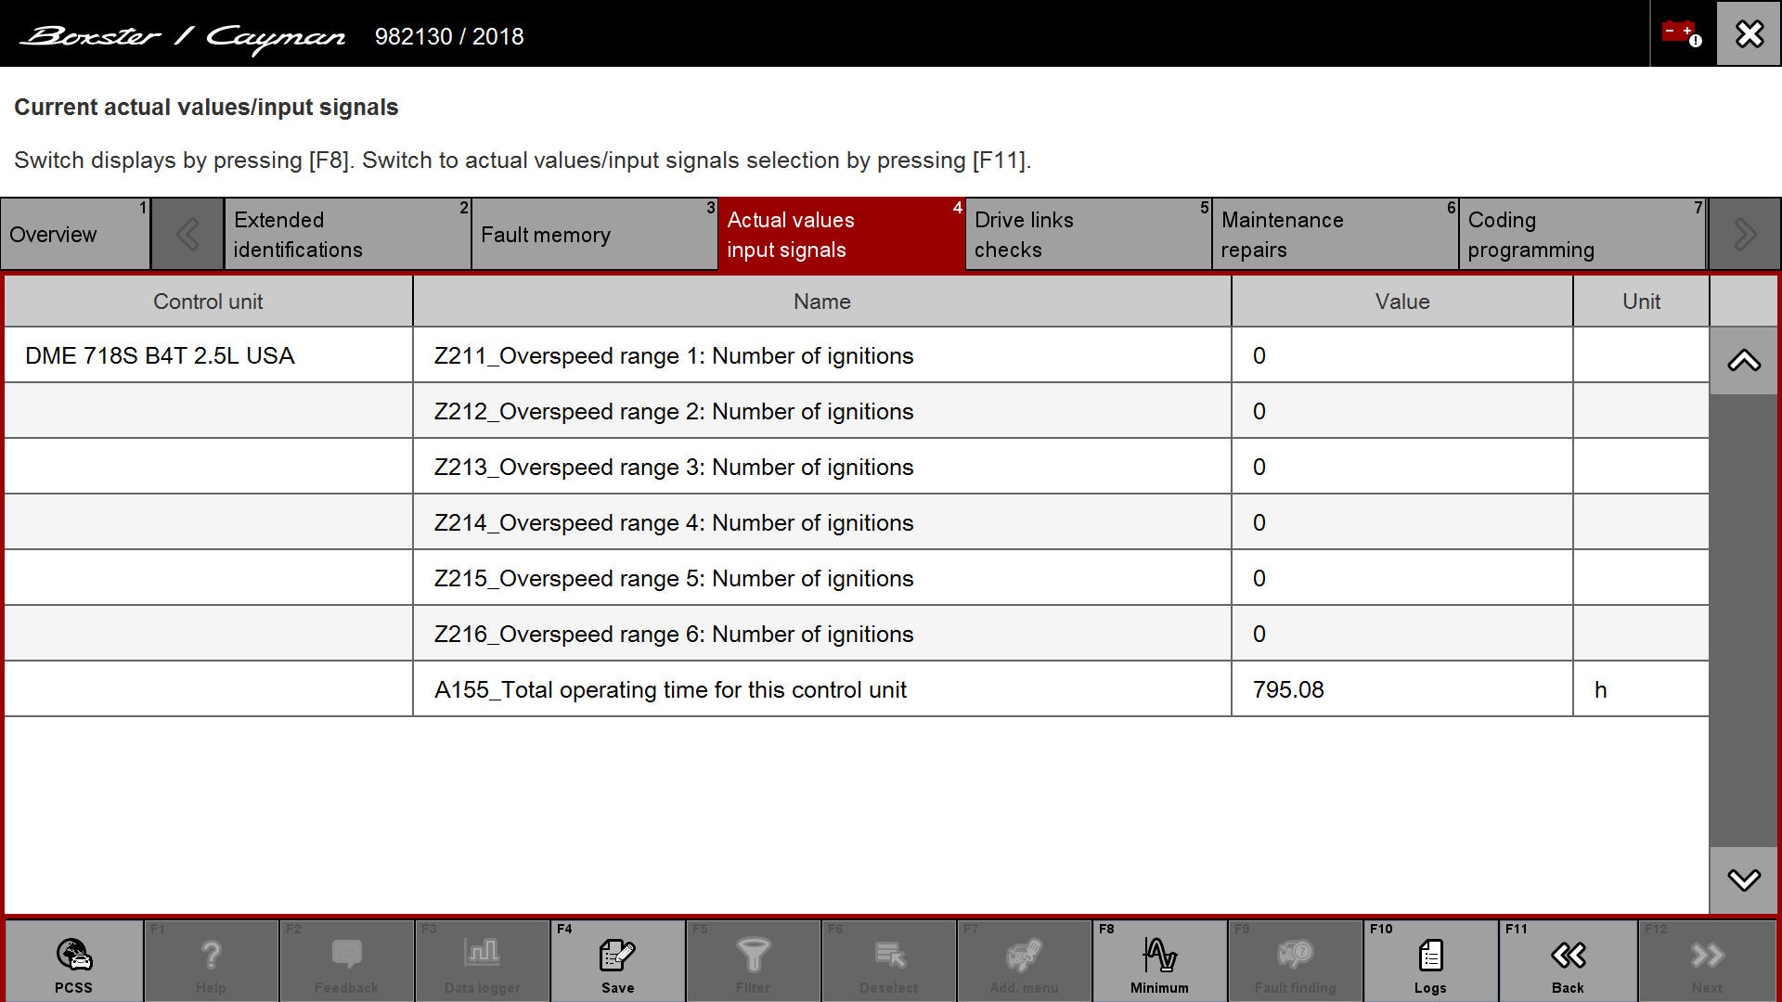Screen dimensions: 1782x1002
Task: Click the Value column header
Action: click(1402, 302)
